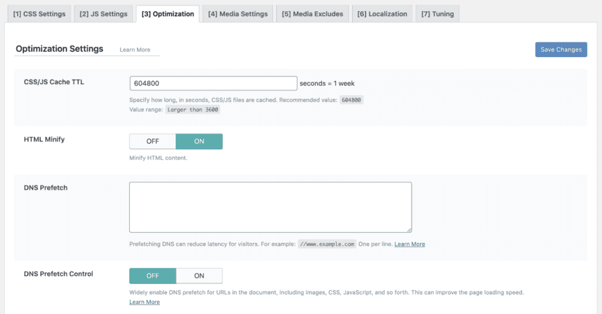
Task: Open the Media Excludes tab
Action: (313, 14)
